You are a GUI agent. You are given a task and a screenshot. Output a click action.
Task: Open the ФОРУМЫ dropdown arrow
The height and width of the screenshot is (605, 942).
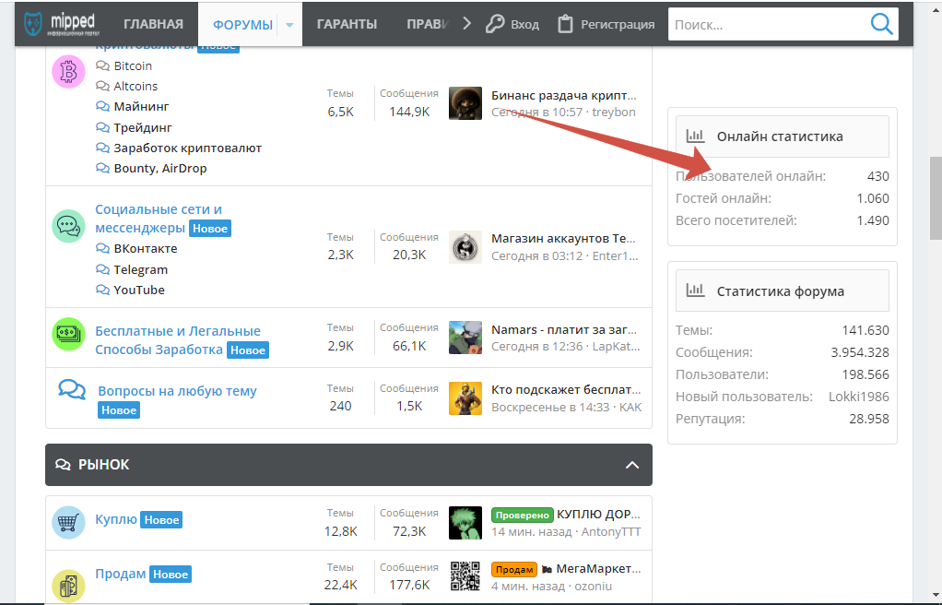(289, 25)
